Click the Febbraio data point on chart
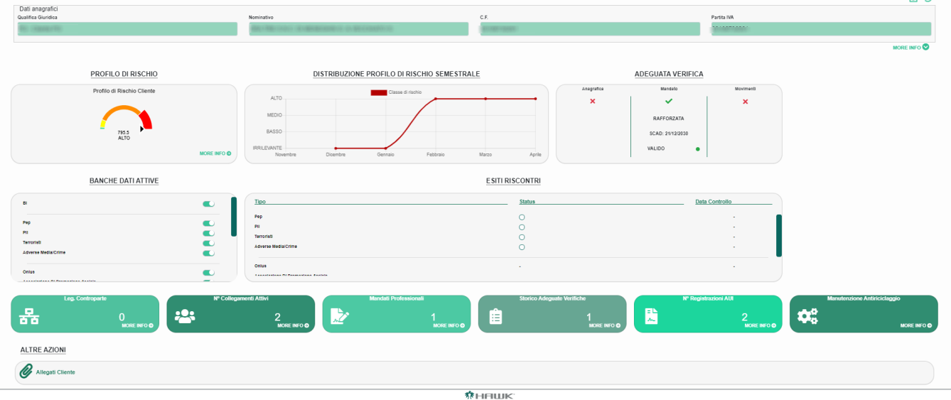 (x=435, y=99)
